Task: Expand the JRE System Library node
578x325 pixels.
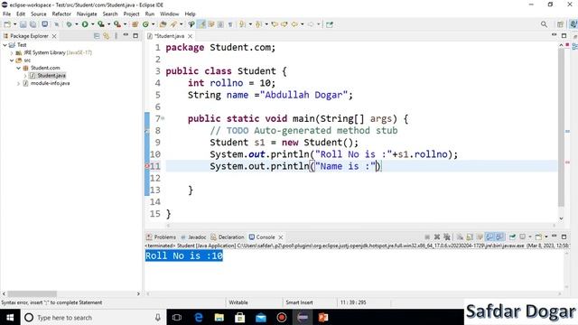Action: tap(12, 52)
